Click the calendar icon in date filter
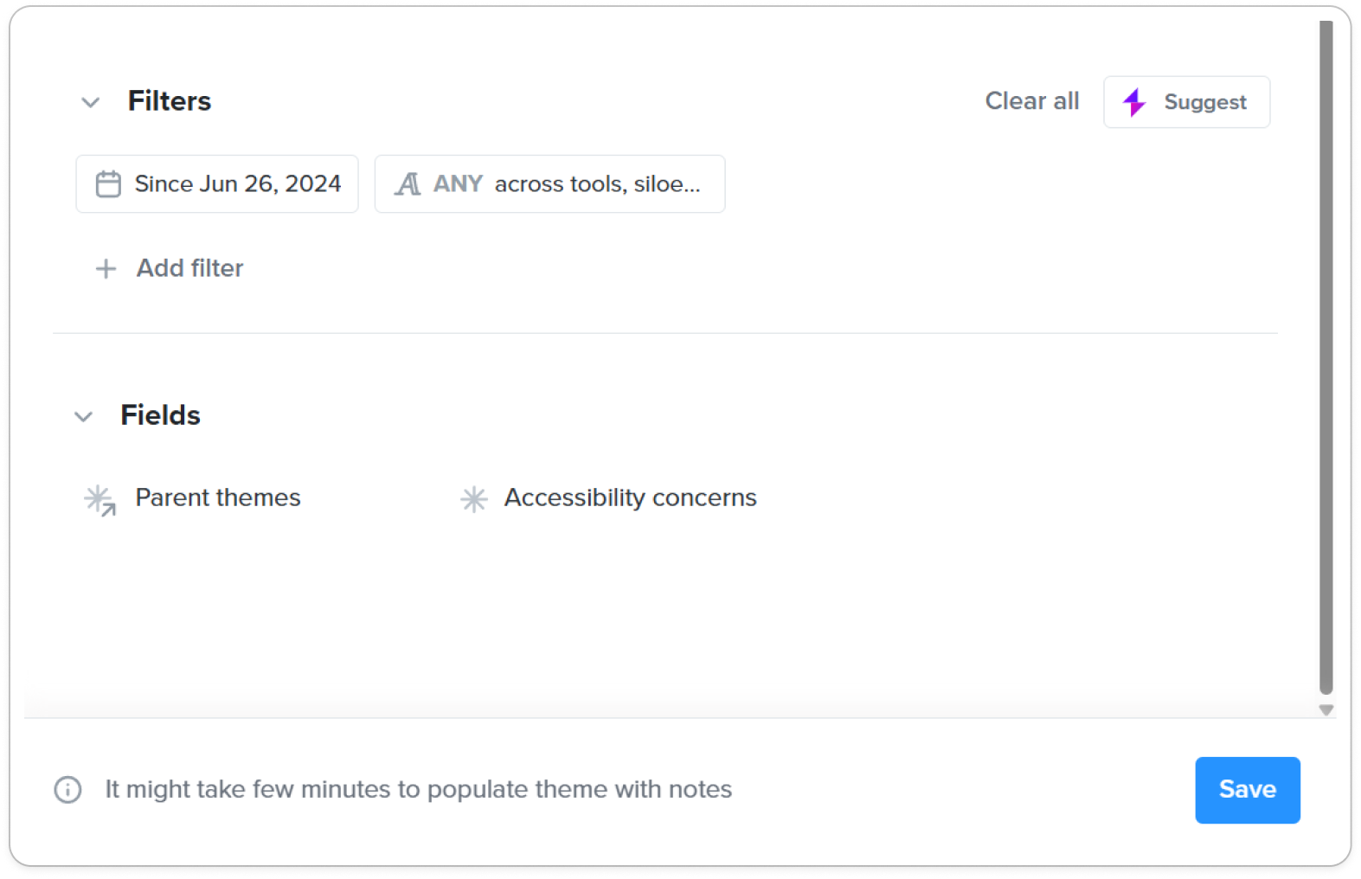 (x=108, y=183)
